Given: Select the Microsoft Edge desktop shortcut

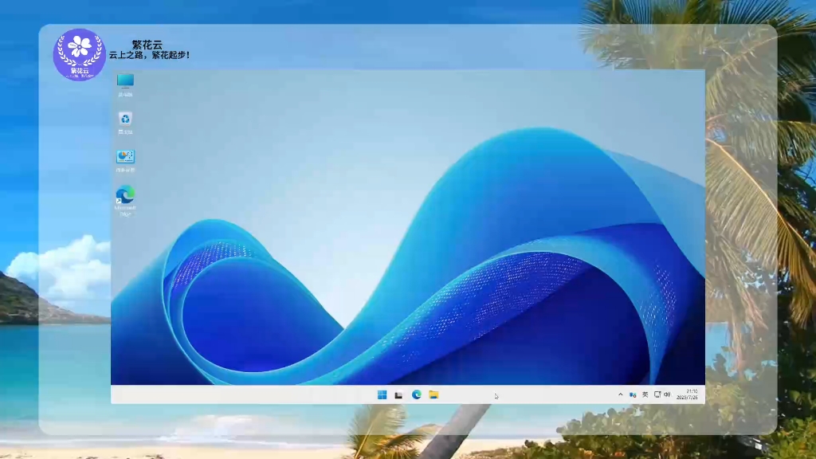Looking at the screenshot, I should pyautogui.click(x=125, y=201).
